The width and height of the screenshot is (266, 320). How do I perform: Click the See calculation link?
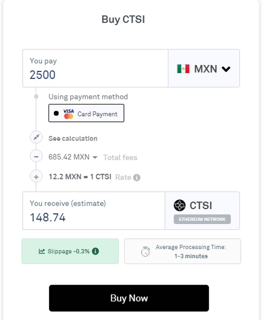73,138
